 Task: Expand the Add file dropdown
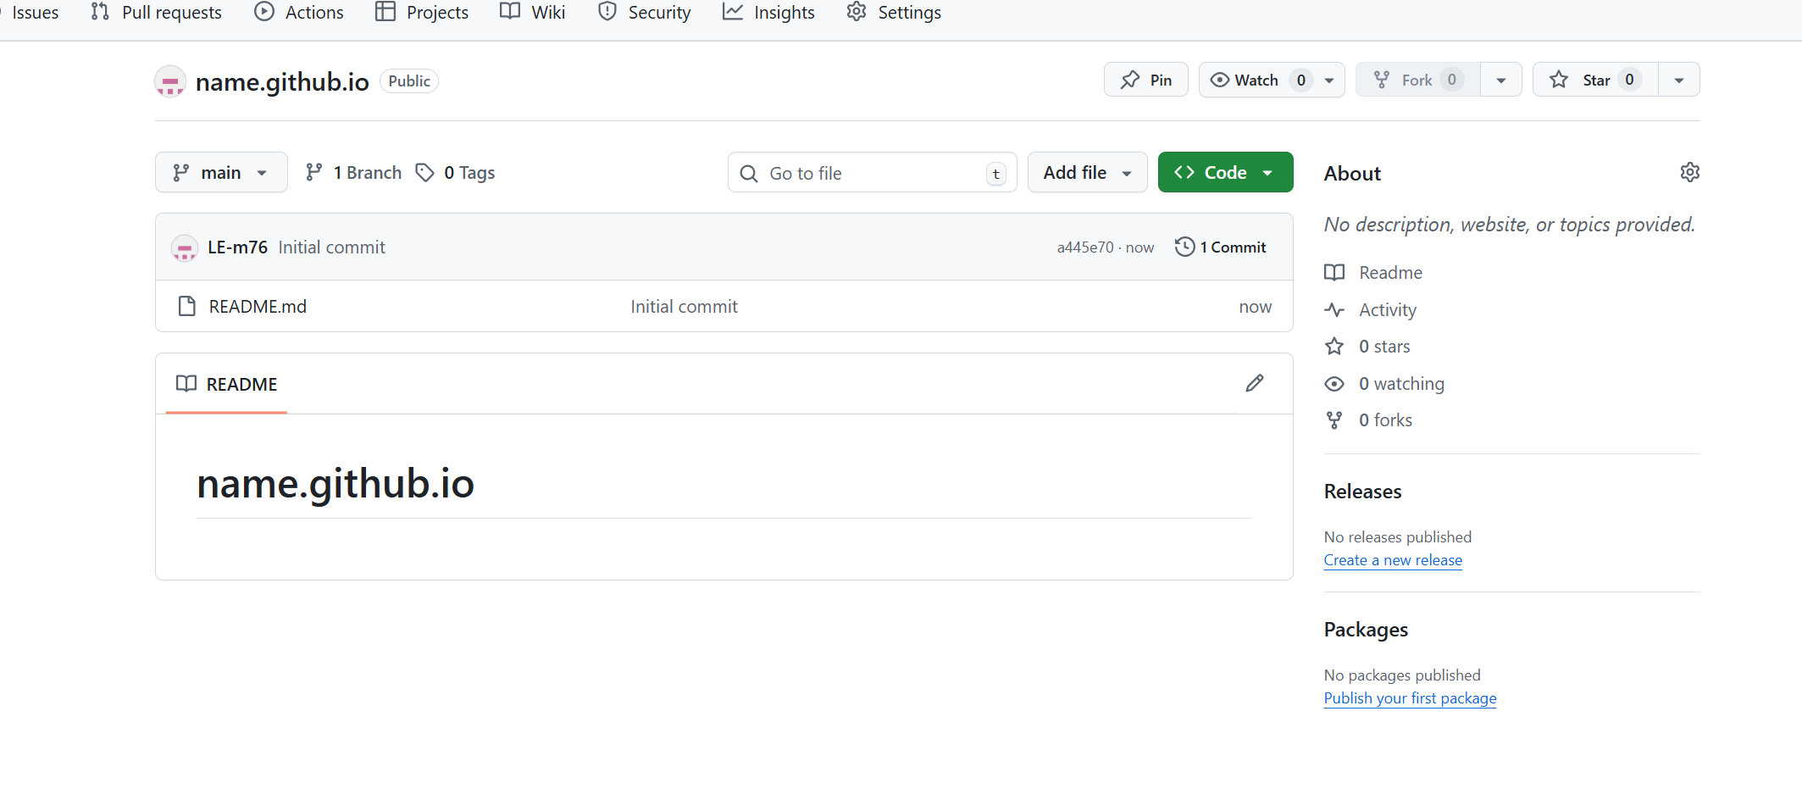click(x=1087, y=173)
